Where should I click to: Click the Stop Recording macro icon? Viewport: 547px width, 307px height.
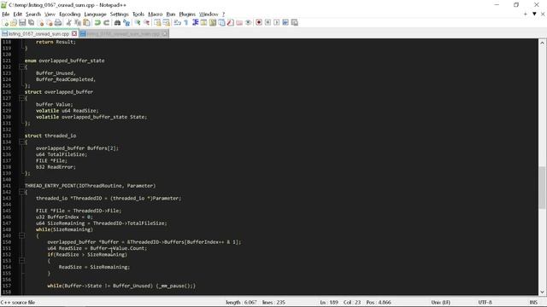[268, 23]
